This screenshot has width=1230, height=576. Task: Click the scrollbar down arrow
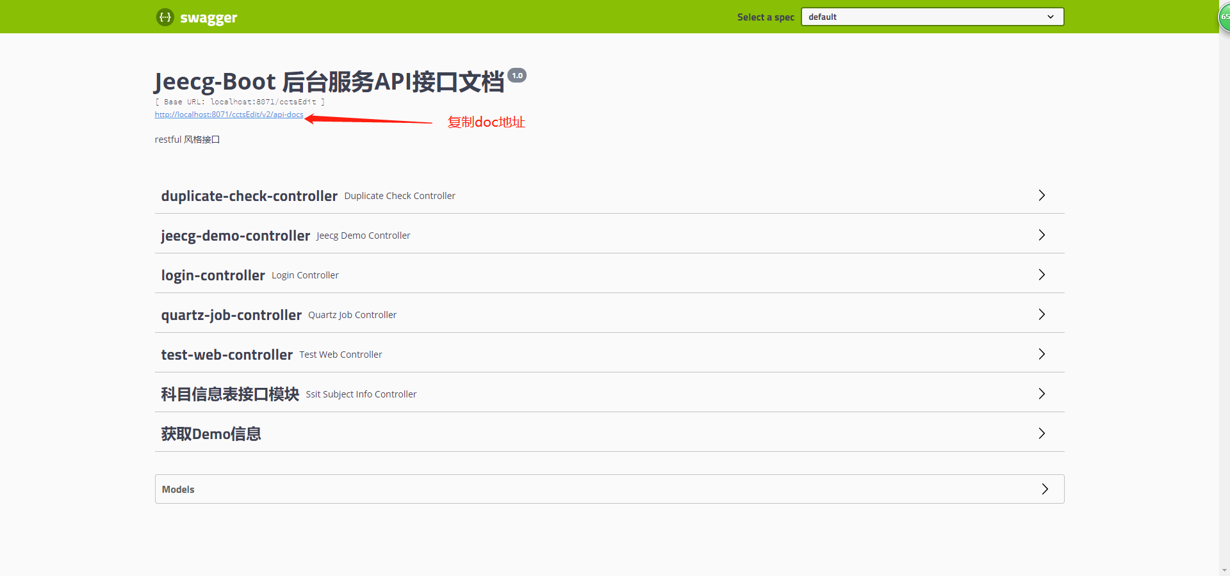[1224, 570]
